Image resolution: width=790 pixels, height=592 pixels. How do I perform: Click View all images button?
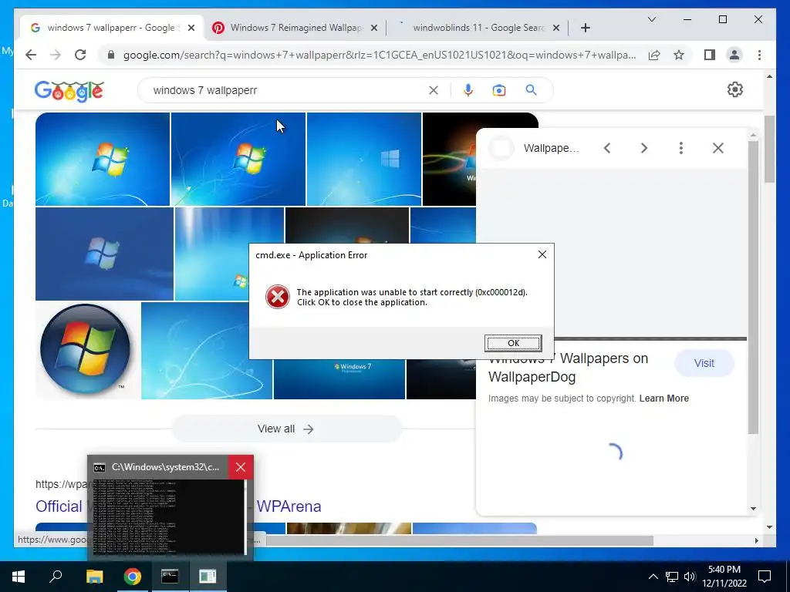(286, 429)
